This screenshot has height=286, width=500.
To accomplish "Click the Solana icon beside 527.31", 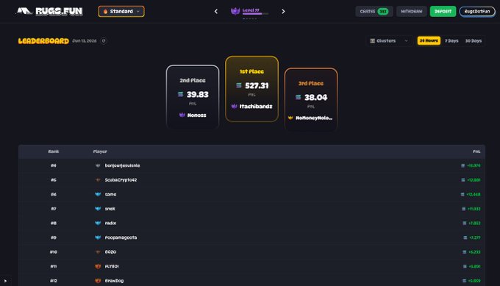I will (x=239, y=85).
